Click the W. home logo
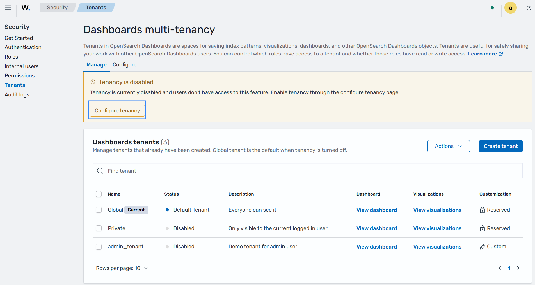 point(26,8)
